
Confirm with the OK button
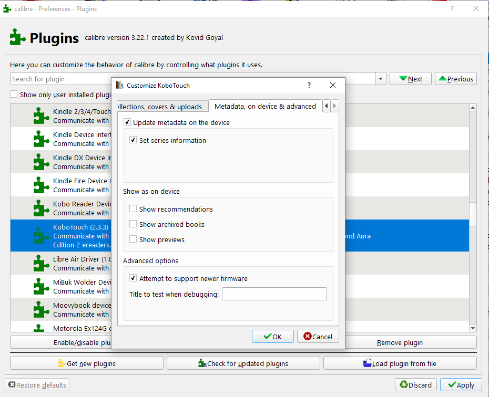tap(273, 337)
